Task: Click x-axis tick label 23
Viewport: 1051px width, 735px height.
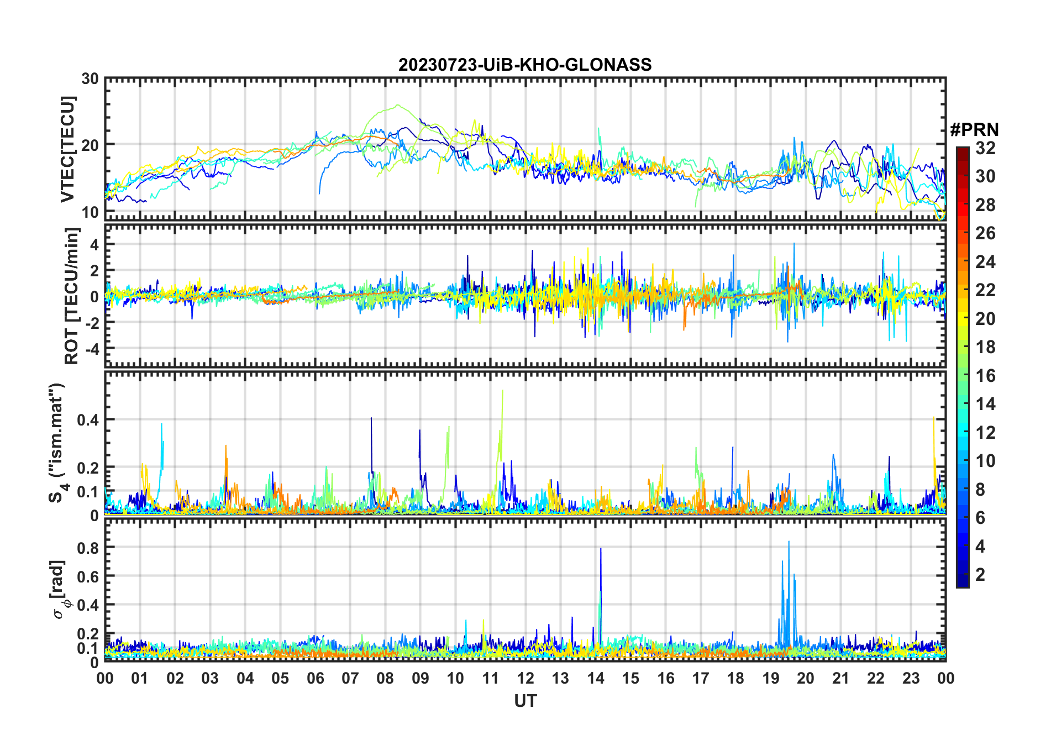Action: pos(911,678)
